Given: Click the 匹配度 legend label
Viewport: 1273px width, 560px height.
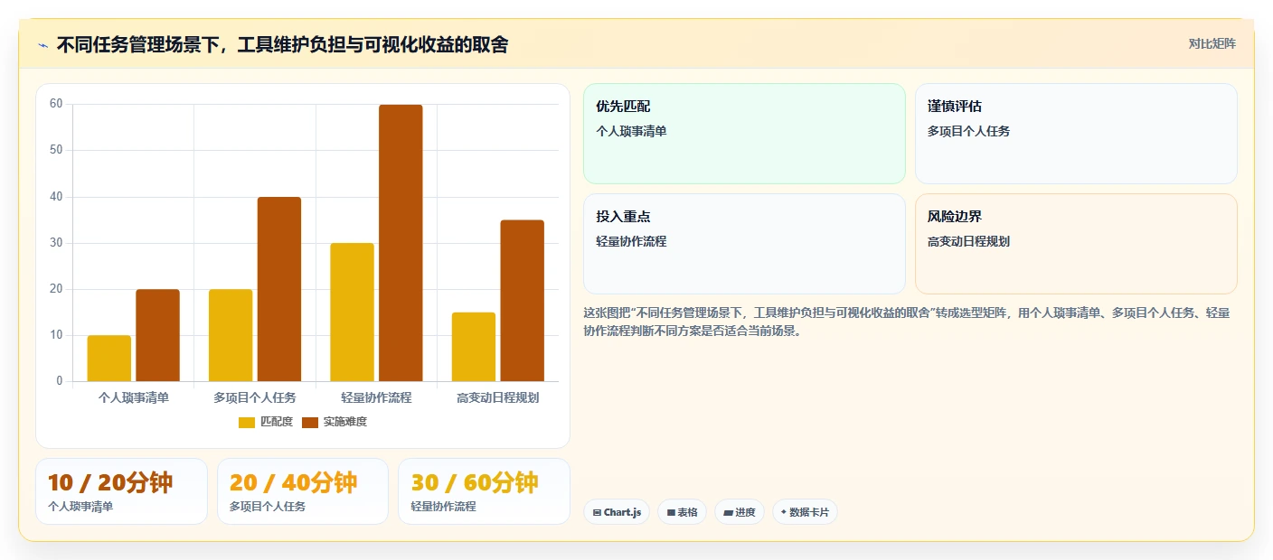Looking at the screenshot, I should 276,422.
